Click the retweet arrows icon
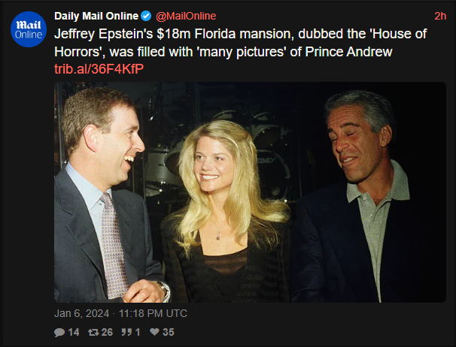Image resolution: width=456 pixels, height=347 pixels. 93,332
